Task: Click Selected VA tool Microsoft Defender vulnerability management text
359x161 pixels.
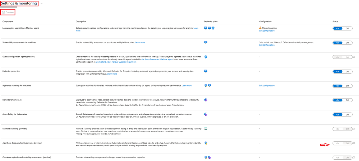Action: point(286,42)
